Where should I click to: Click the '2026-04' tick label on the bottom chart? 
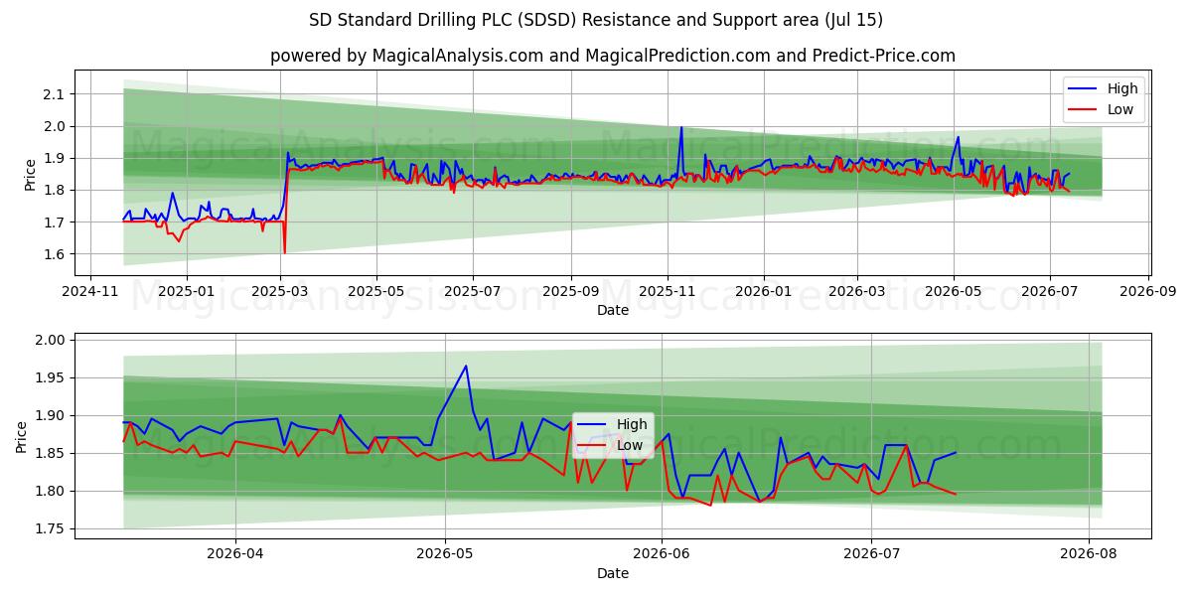(236, 554)
